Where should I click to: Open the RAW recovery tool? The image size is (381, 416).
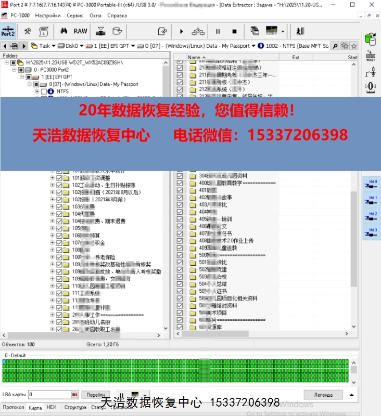click(80, 31)
